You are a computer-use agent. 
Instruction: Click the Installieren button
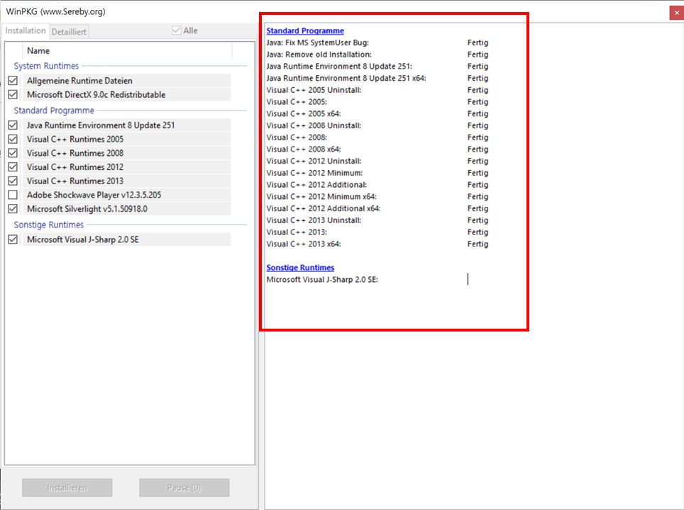pos(67,488)
